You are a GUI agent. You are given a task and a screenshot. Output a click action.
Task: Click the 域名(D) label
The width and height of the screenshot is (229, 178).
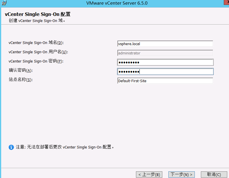click(x=36, y=43)
